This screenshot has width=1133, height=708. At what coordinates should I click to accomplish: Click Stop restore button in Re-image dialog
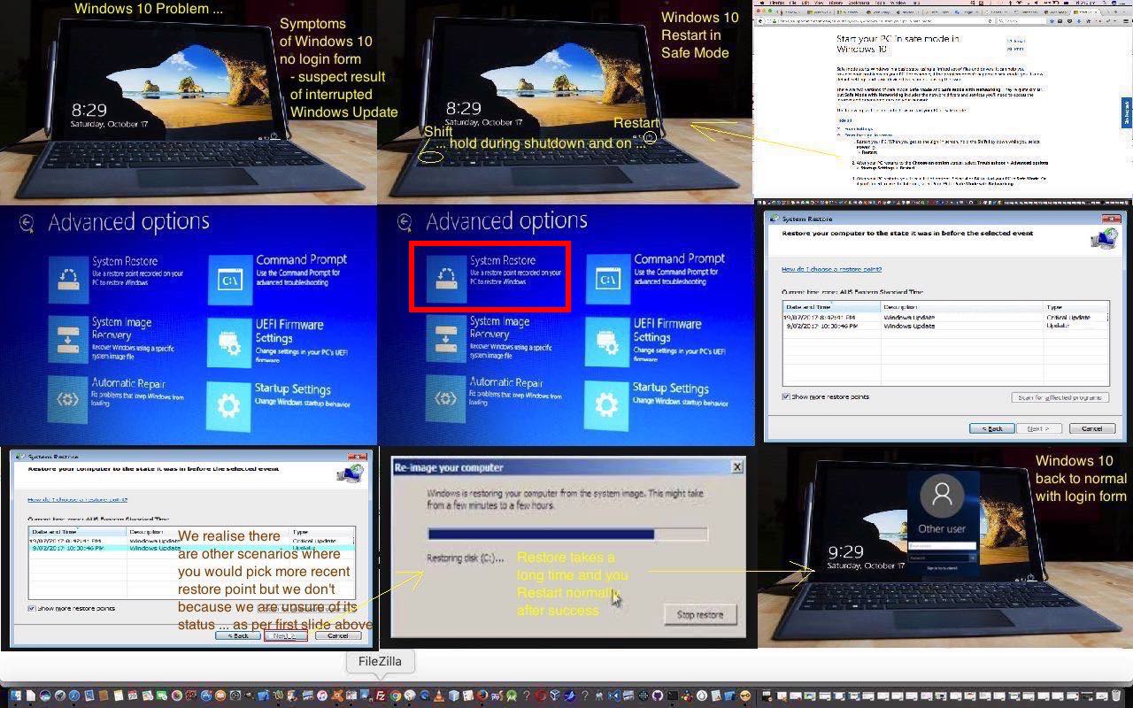[700, 614]
